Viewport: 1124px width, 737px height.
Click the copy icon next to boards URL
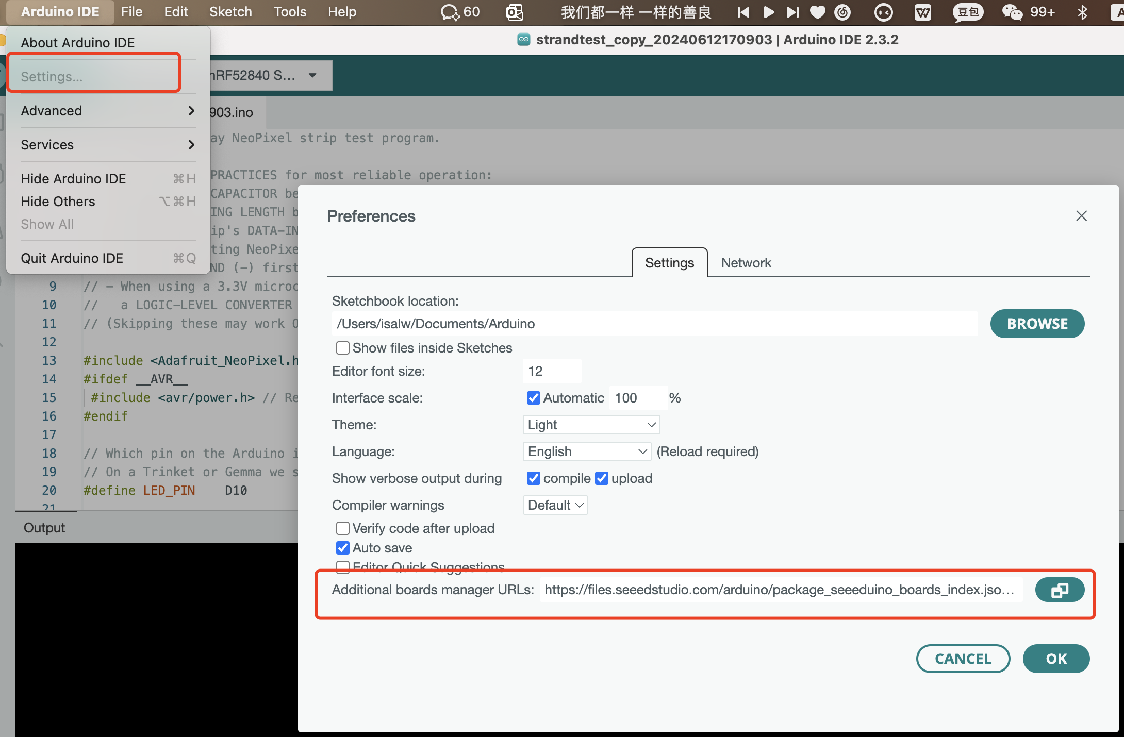[x=1060, y=590]
